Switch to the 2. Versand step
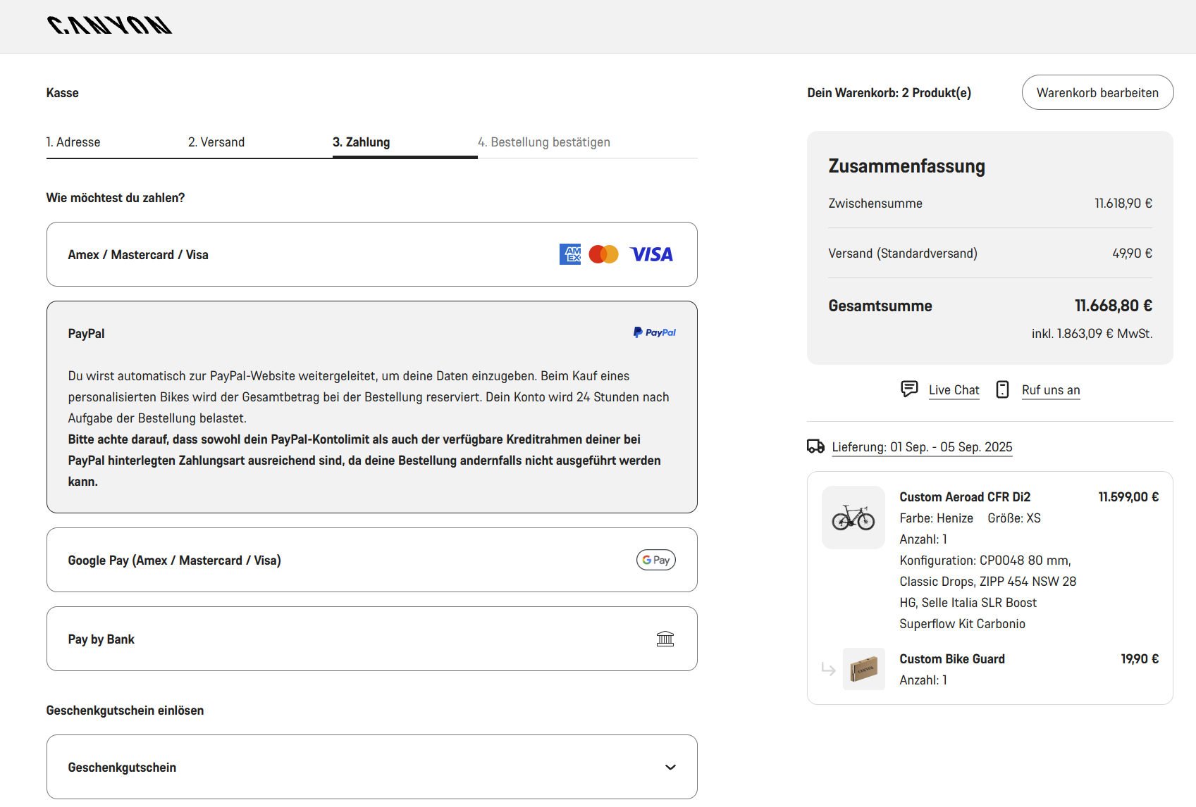The width and height of the screenshot is (1196, 807). [x=216, y=142]
